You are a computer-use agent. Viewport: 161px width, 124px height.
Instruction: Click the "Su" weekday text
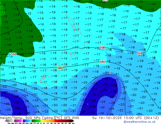(x=94, y=118)
